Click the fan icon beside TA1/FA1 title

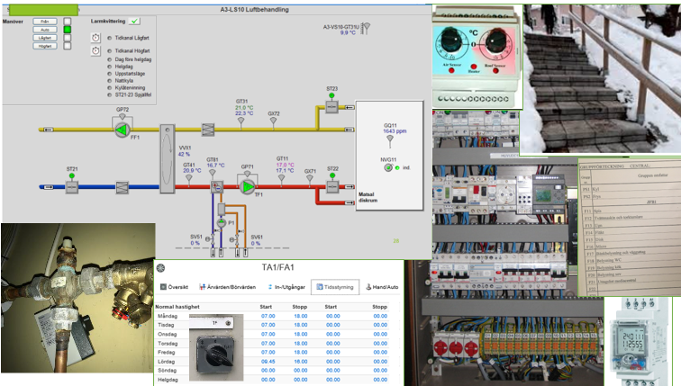(x=160, y=267)
